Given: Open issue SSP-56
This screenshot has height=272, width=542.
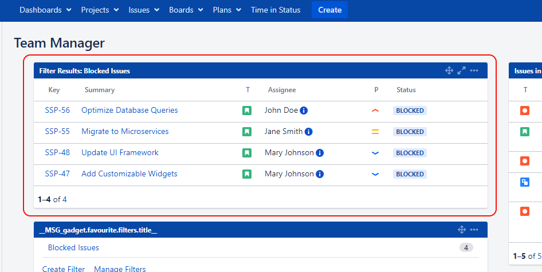Looking at the screenshot, I should 57,111.
